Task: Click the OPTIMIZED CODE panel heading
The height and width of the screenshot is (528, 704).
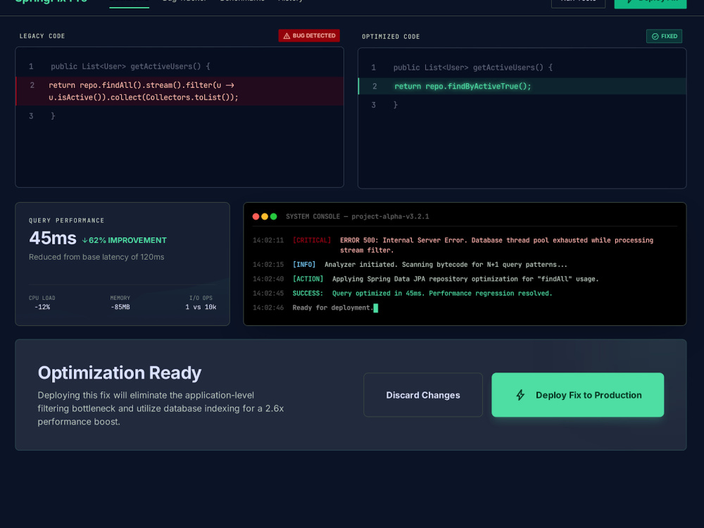Action: [391, 37]
